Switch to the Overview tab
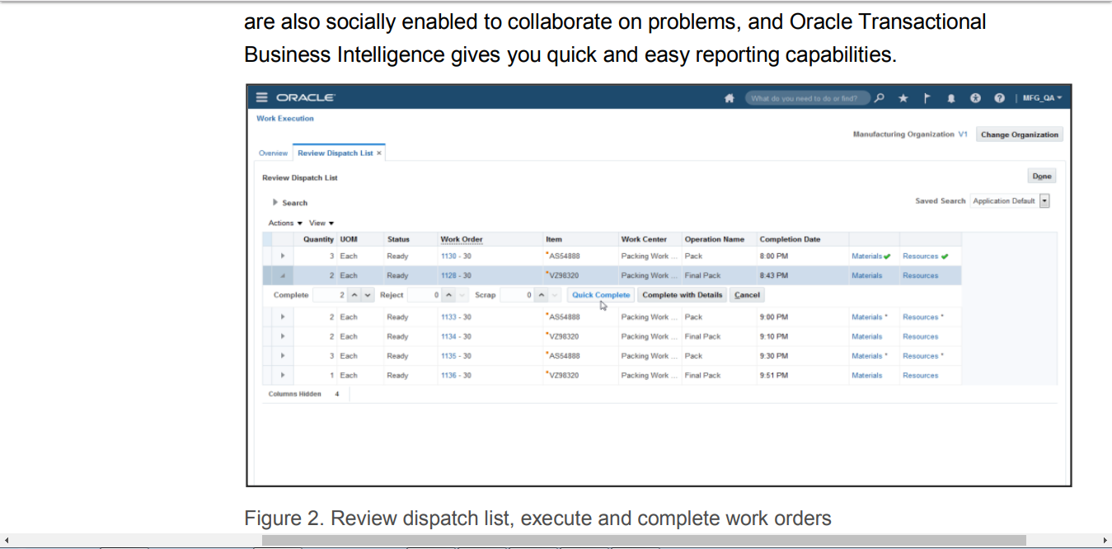1112x549 pixels. click(273, 152)
